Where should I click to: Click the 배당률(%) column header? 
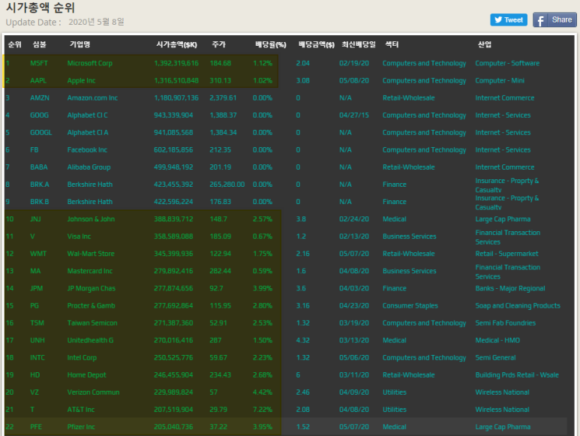270,44
